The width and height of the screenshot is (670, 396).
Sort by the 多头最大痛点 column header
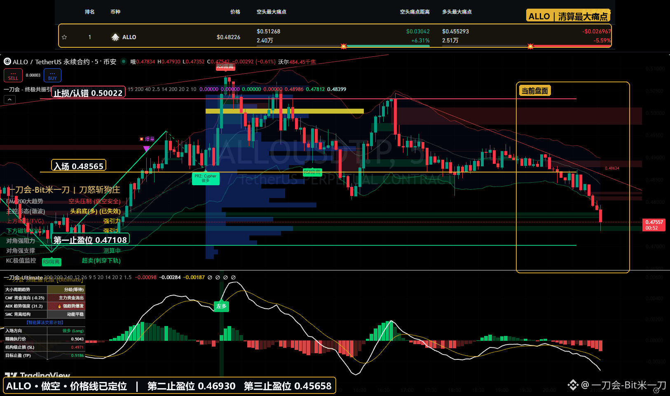pos(457,12)
